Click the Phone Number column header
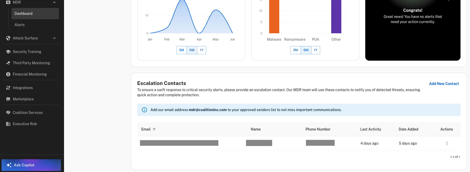Screen dimensions: 470x172 click(318, 129)
